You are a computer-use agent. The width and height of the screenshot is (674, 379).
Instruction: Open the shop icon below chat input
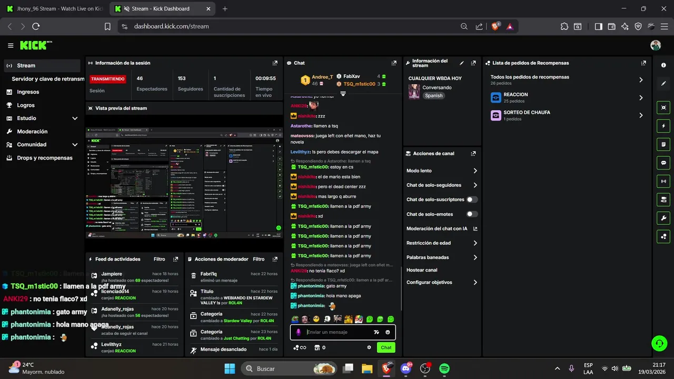(317, 347)
